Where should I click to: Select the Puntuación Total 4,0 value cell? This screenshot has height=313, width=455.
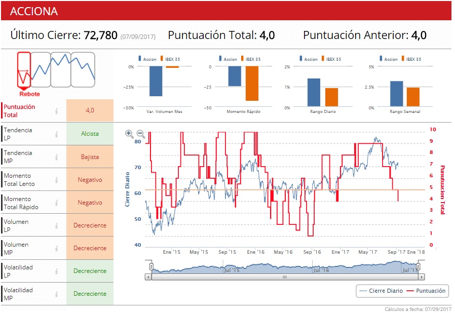tap(90, 110)
